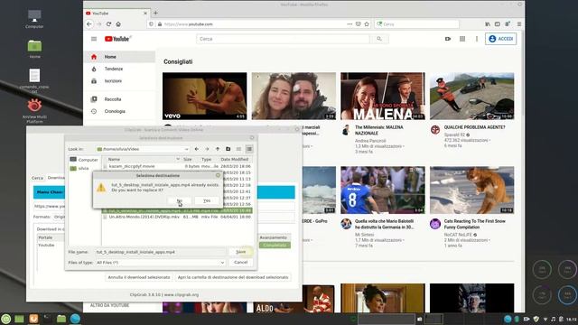
Task: Click YouTube create video camera icon
Action: tap(448, 39)
